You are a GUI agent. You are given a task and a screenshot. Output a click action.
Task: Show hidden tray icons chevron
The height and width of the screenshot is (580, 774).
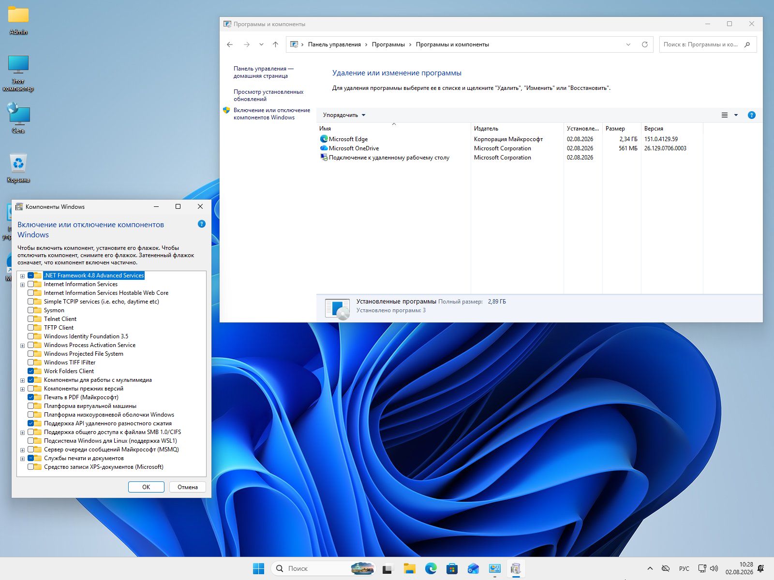point(650,568)
